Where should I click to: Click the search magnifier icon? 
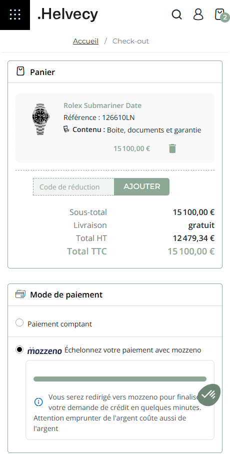click(x=176, y=14)
